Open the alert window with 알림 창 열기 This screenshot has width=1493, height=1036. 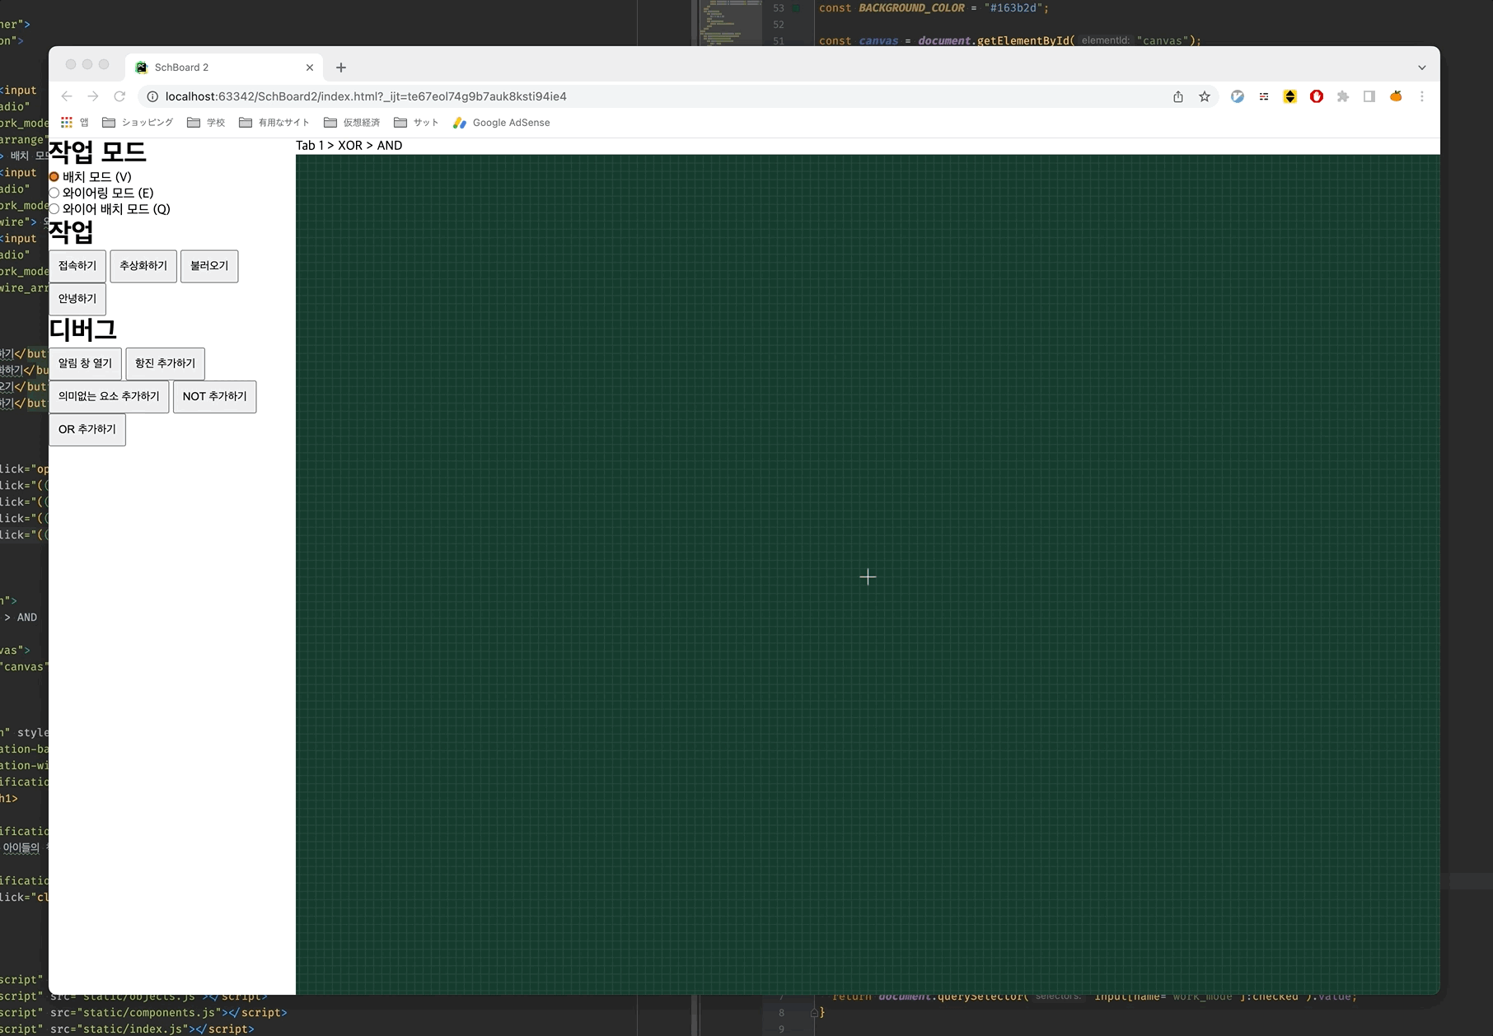tap(86, 363)
